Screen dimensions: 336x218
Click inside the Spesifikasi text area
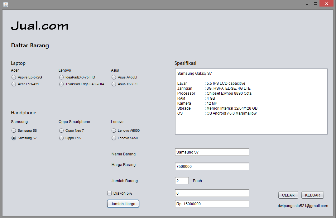(x=251, y=102)
